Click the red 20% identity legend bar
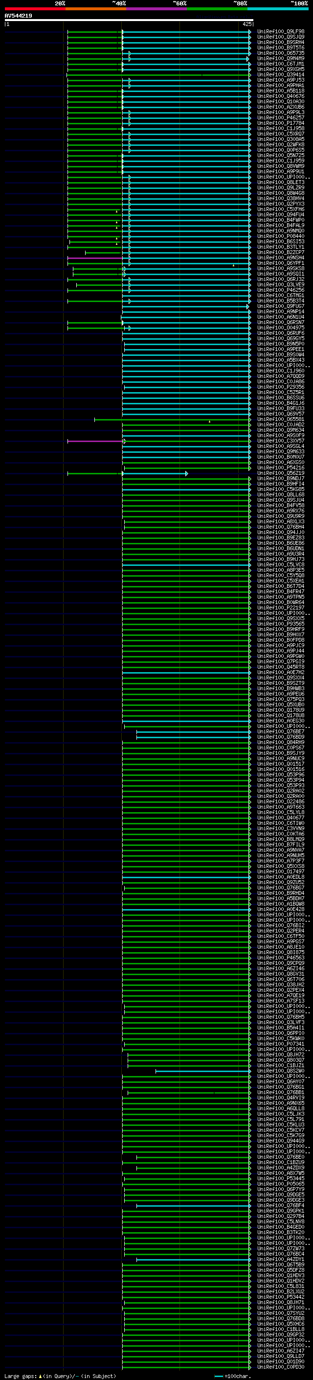This screenshot has width=313, height=1380. point(35,9)
